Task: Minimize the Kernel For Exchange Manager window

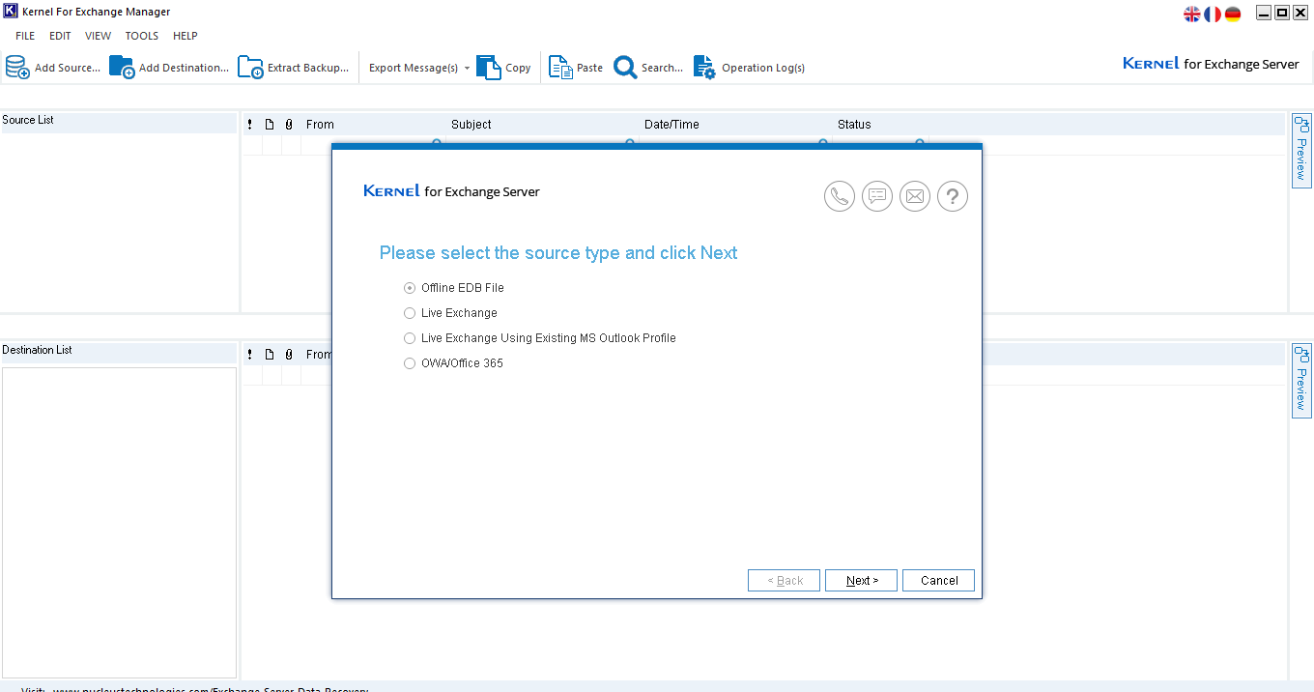Action: tap(1264, 13)
